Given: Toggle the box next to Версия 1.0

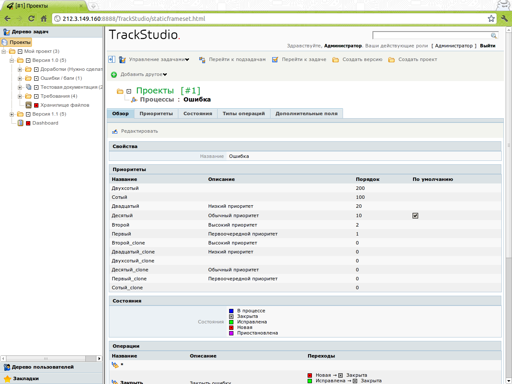Looking at the screenshot, I should (28, 60).
